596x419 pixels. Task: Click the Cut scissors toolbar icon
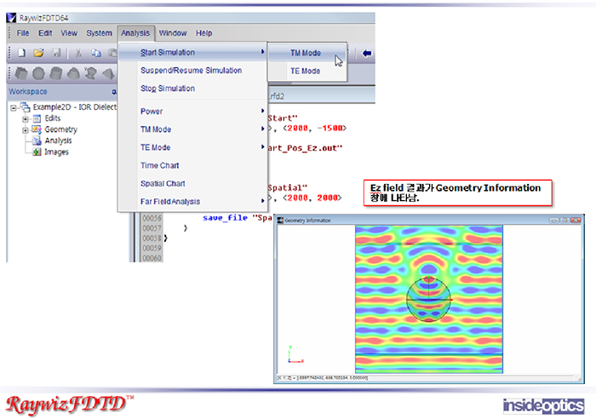(78, 53)
